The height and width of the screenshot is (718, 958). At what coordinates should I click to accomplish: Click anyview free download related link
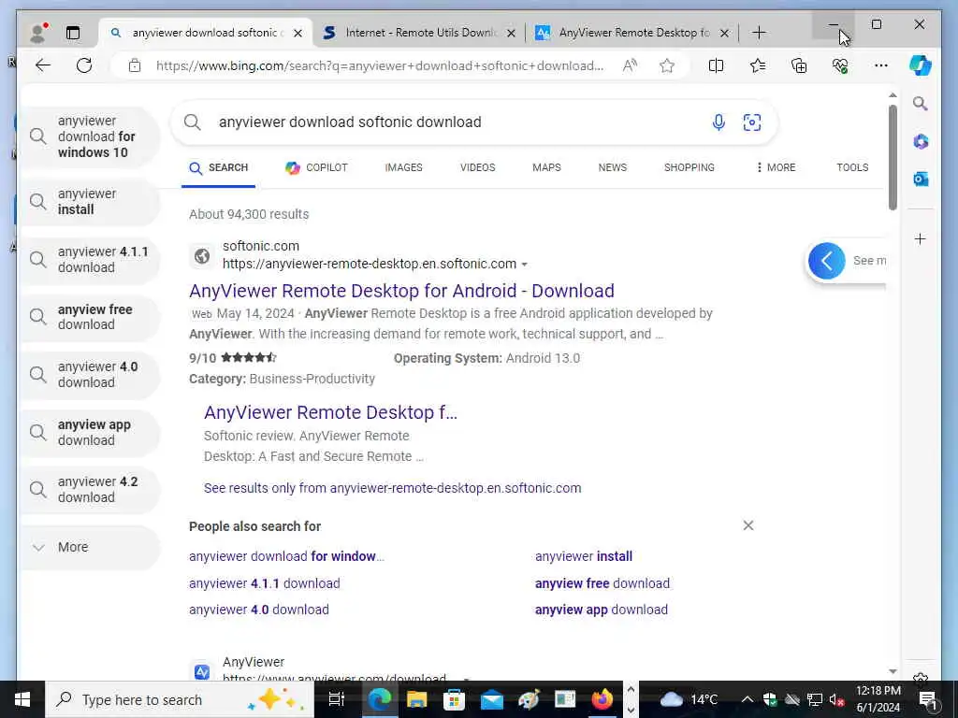602,583
